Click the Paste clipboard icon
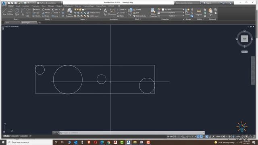258x145 pixels. click(x=210, y=12)
